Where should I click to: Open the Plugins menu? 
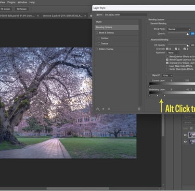point(11,2)
